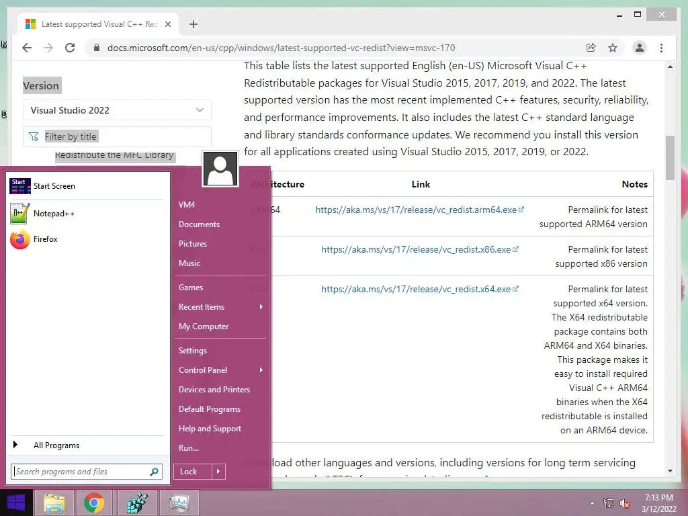The height and width of the screenshot is (516, 688).
Task: Select the Latest supported Visual C++ tab
Action: coord(99,24)
